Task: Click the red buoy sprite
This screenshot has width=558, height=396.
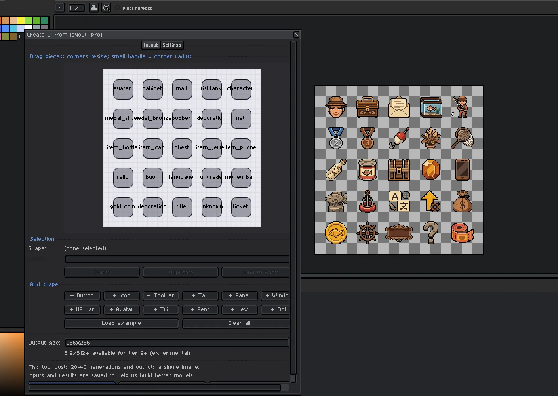Action: (368, 201)
